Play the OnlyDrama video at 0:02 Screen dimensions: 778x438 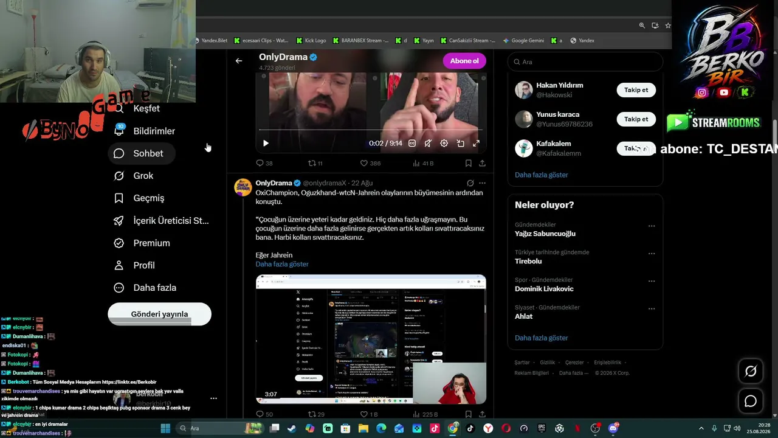pos(266,144)
